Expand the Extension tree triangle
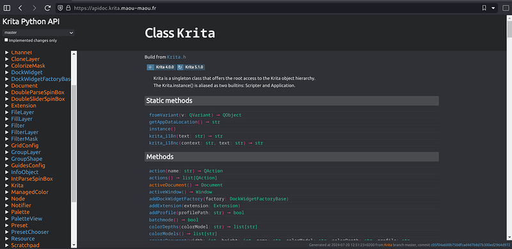 coord(7,105)
